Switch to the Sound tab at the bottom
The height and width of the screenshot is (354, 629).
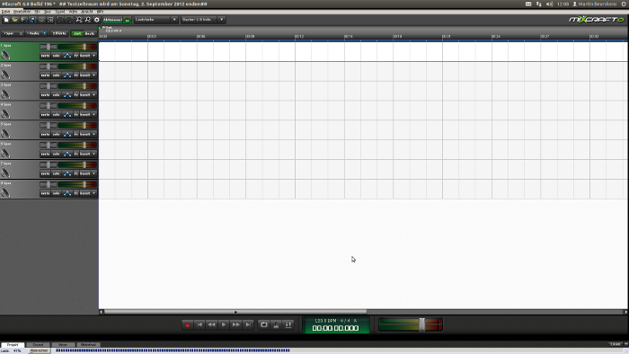click(x=38, y=345)
